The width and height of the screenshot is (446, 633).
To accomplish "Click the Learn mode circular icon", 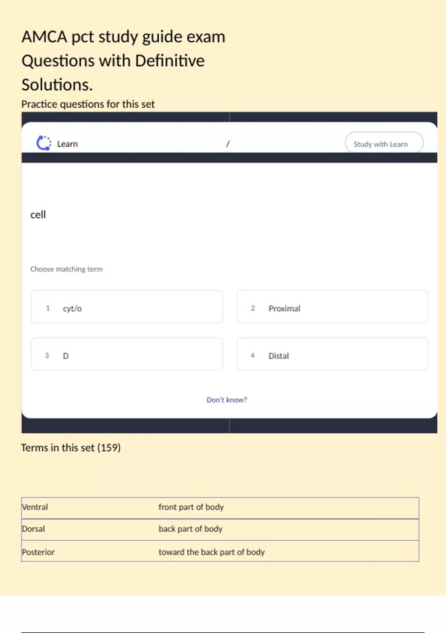I will [x=44, y=143].
